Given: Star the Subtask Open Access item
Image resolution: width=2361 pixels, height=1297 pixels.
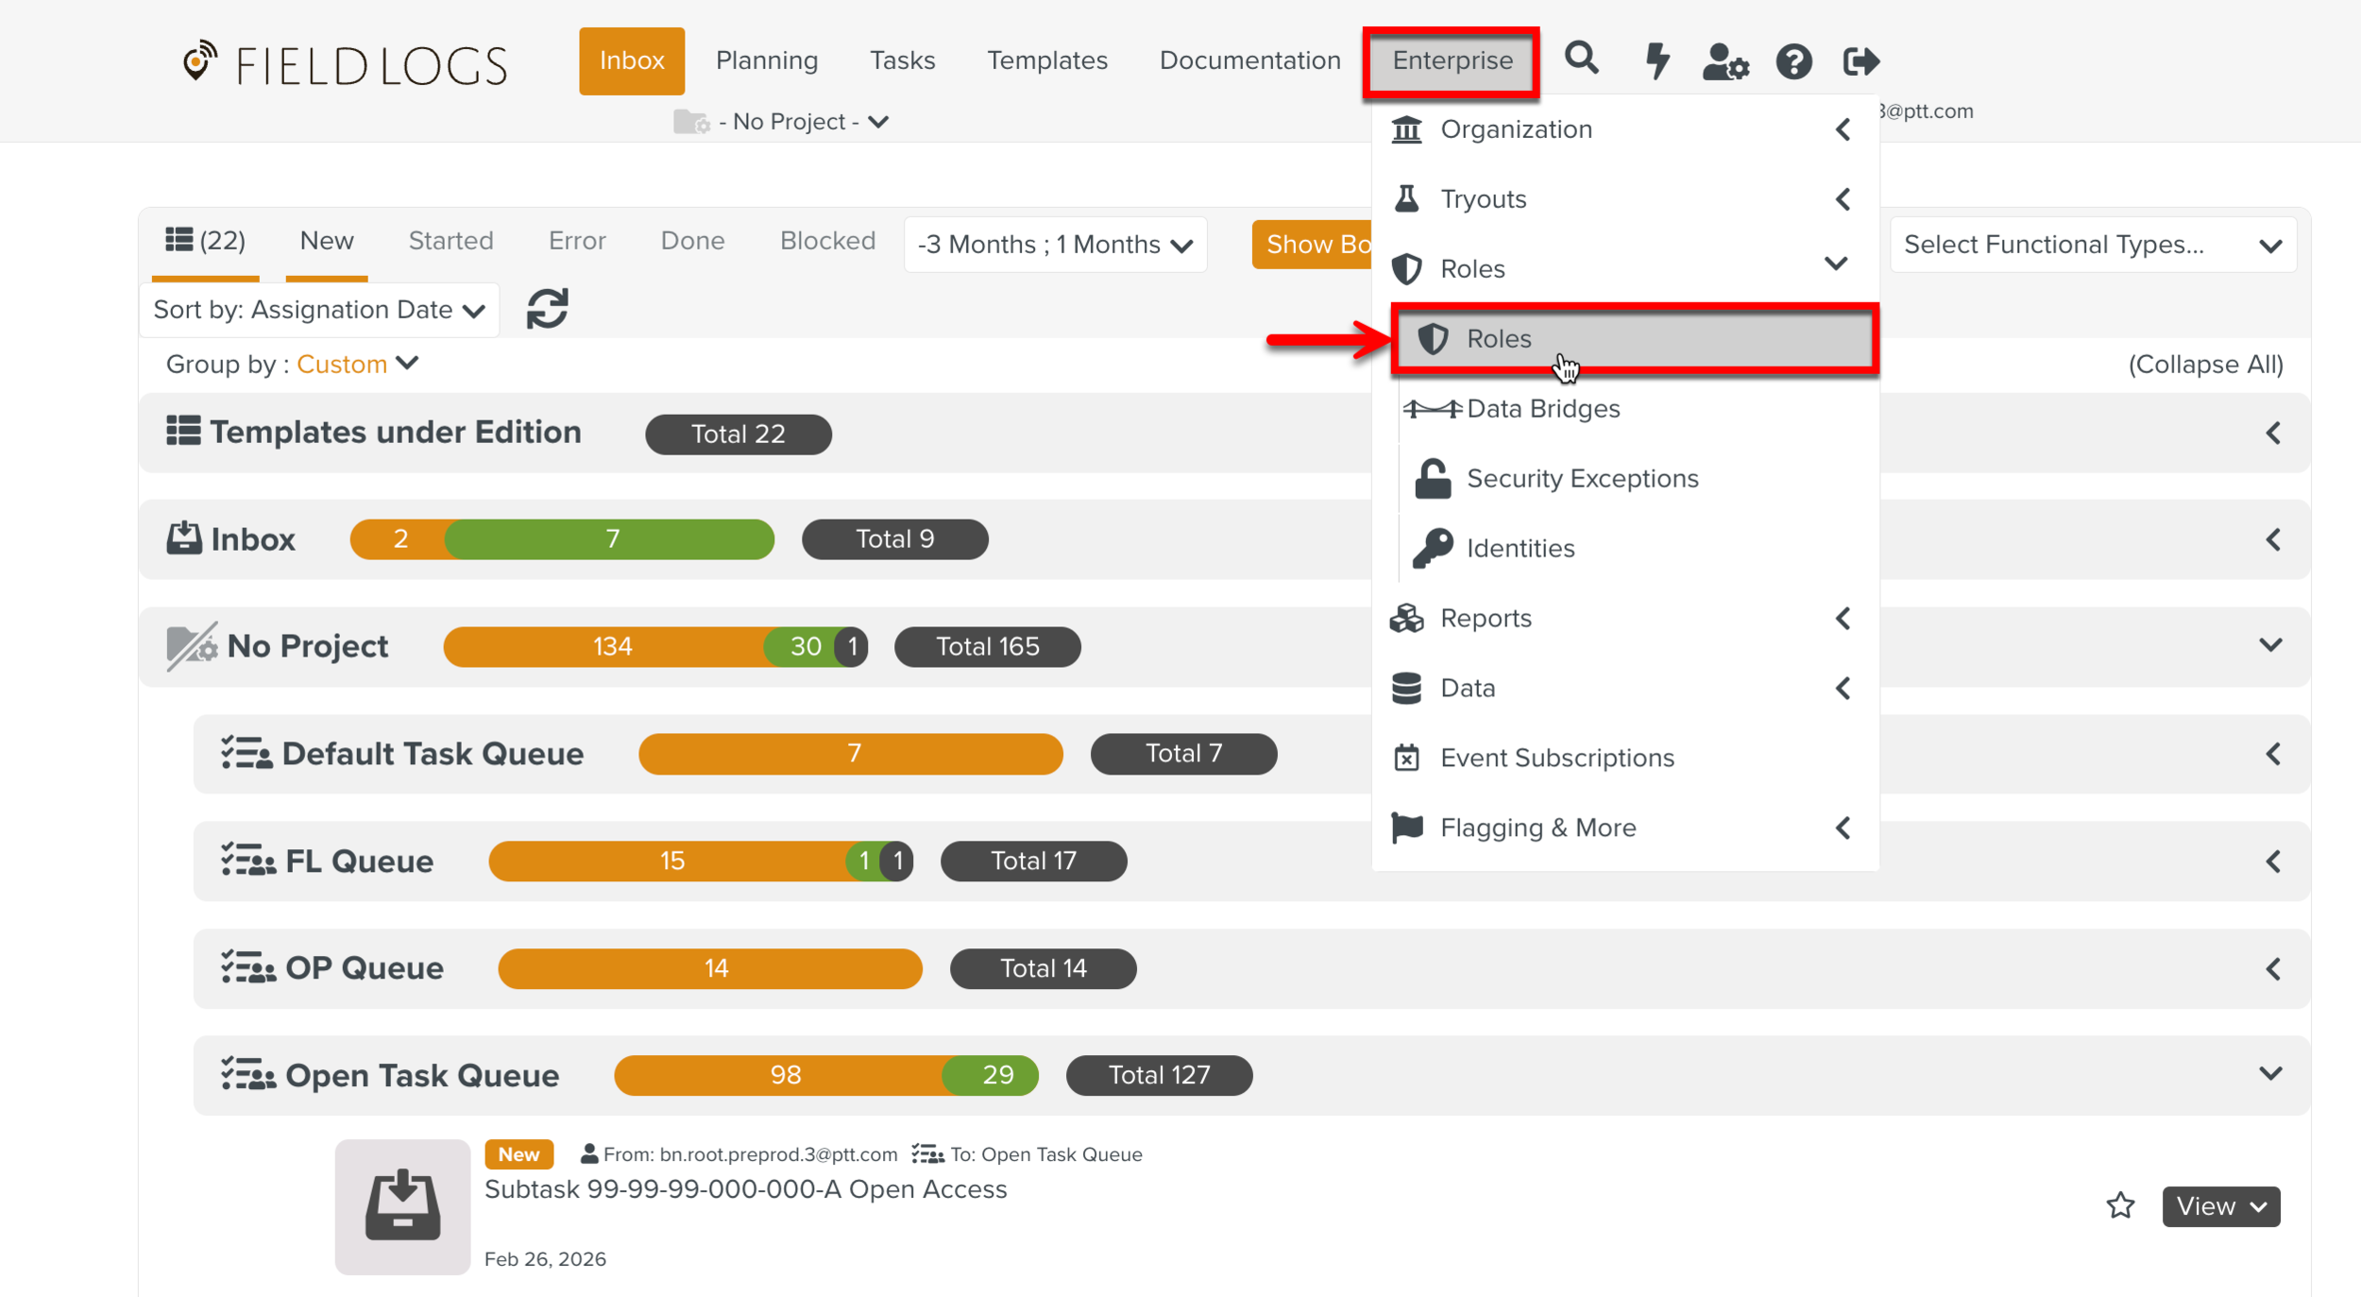Looking at the screenshot, I should tap(2120, 1205).
